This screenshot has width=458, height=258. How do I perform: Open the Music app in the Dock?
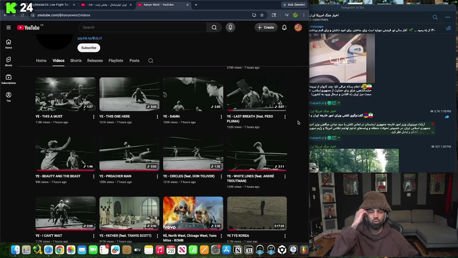(x=160, y=250)
